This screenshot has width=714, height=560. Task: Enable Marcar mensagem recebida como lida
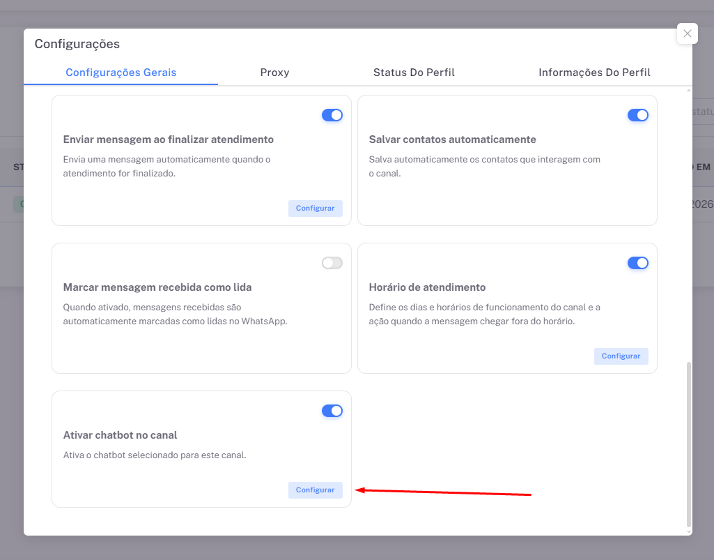tap(332, 263)
